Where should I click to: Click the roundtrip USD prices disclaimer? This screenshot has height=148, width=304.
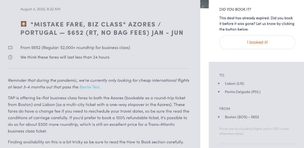[254, 131]
